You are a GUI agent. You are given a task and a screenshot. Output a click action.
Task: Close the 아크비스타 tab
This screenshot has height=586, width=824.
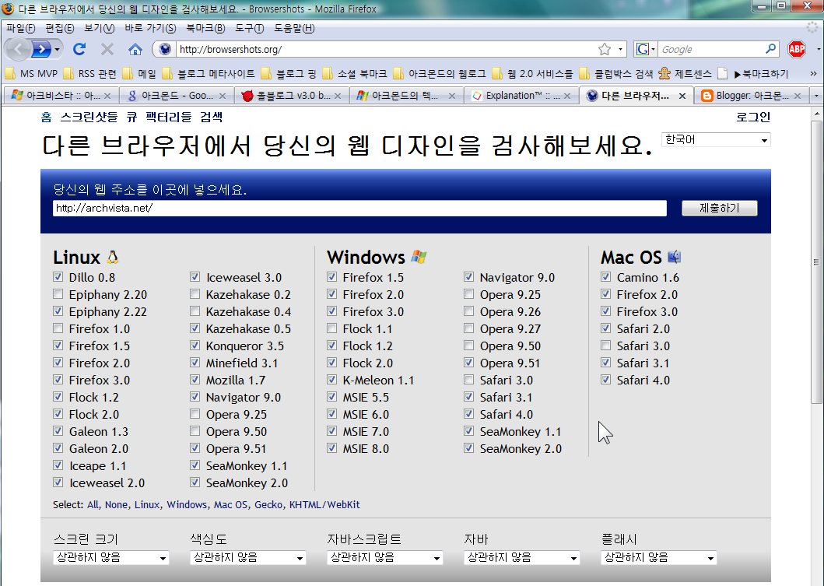tap(107, 96)
